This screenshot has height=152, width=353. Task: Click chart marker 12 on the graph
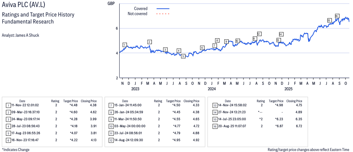[x=259, y=34]
